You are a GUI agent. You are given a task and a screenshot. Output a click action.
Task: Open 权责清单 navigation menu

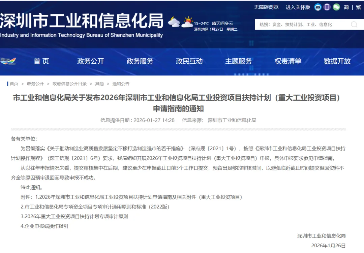tap(288, 61)
